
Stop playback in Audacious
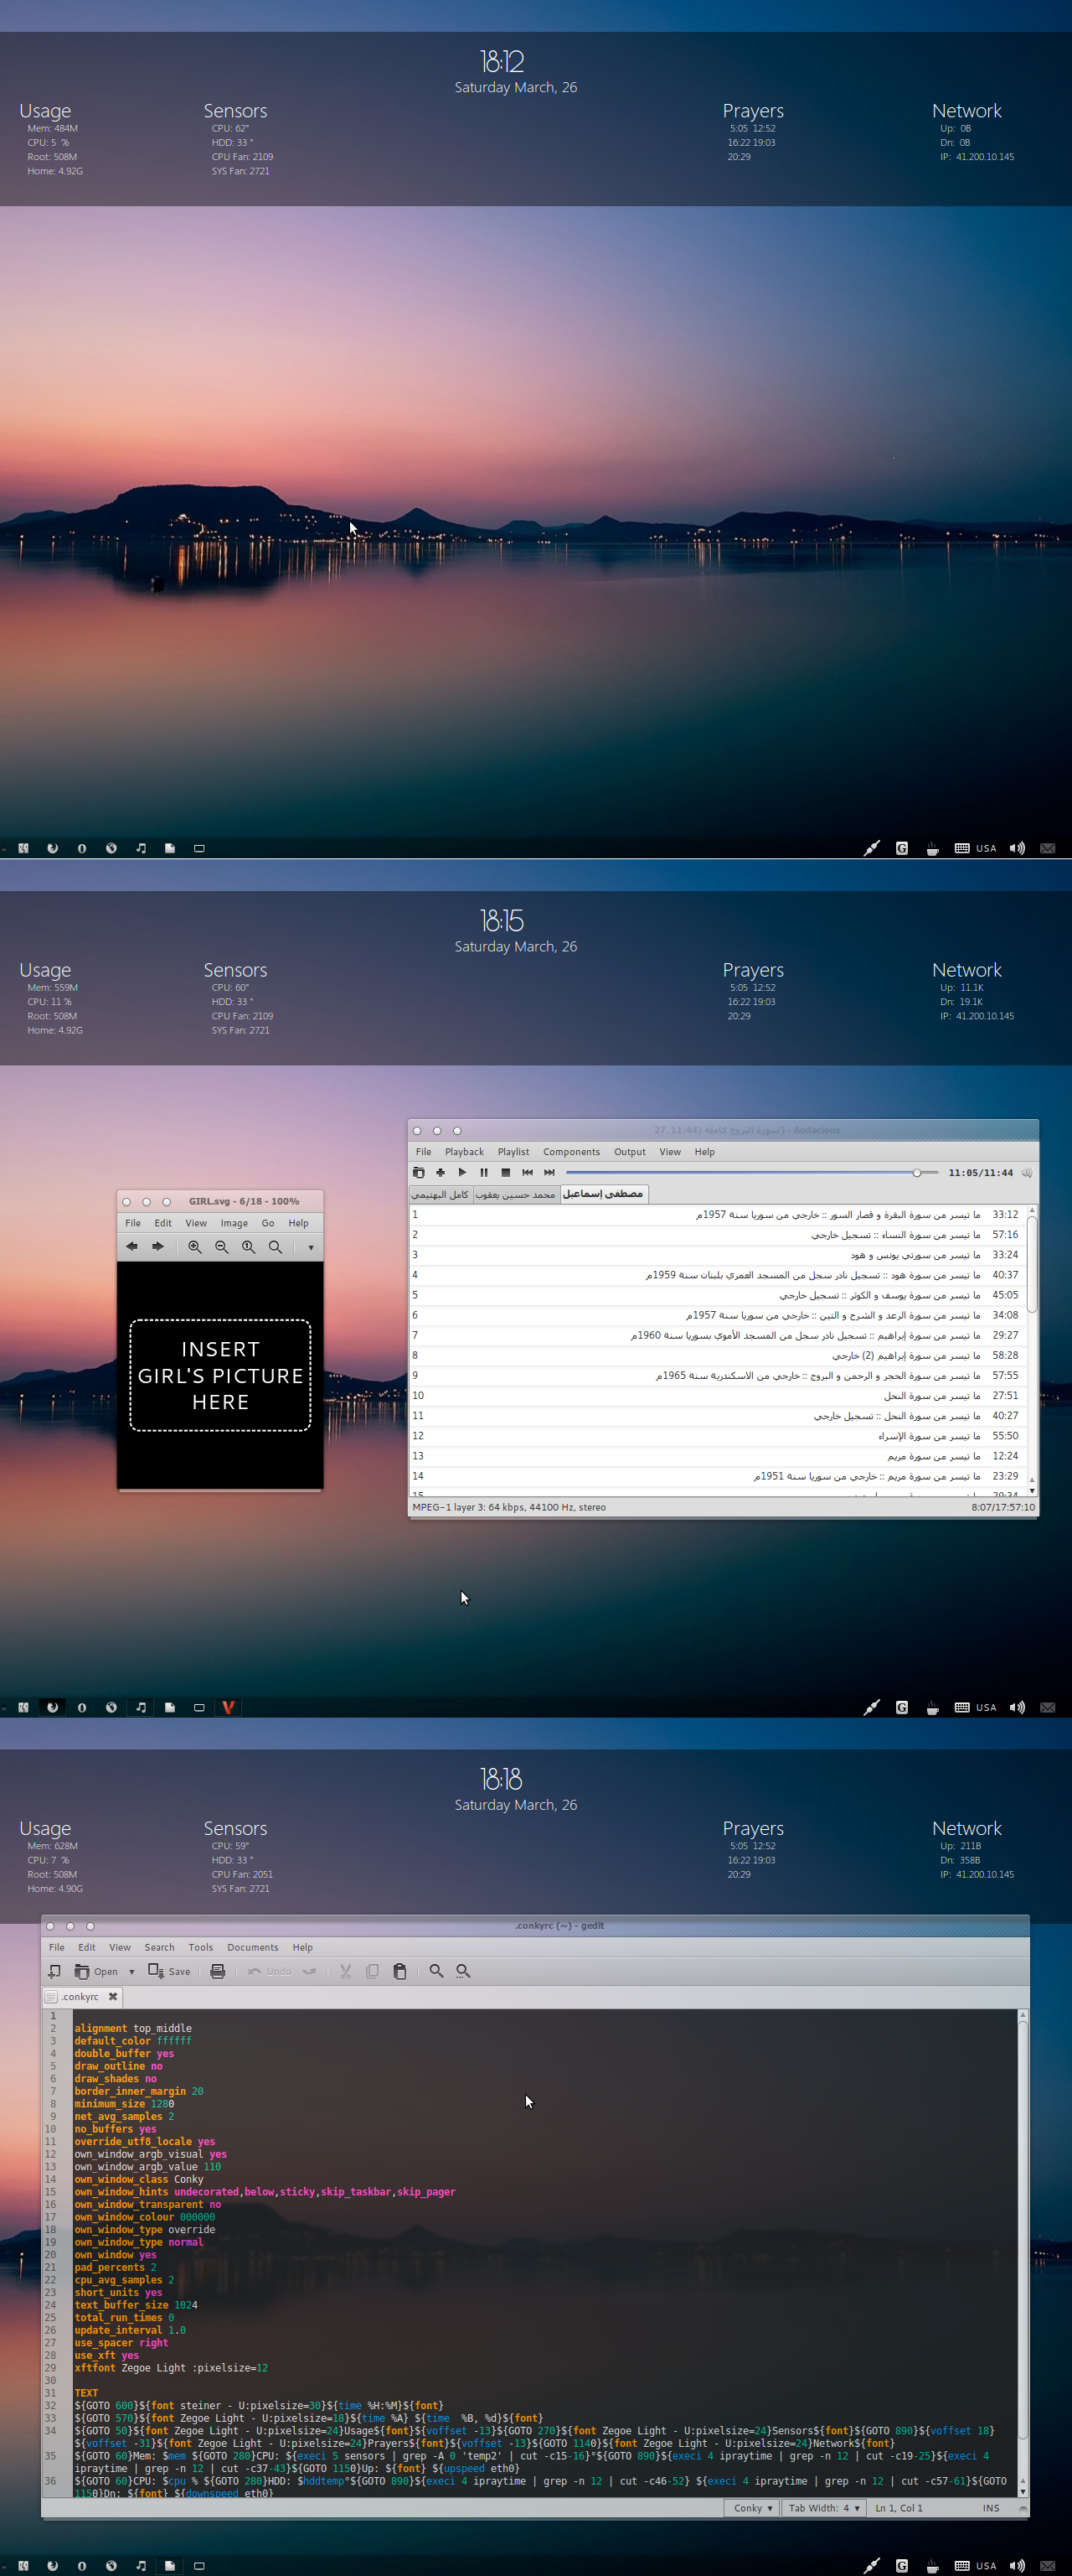pyautogui.click(x=506, y=1172)
